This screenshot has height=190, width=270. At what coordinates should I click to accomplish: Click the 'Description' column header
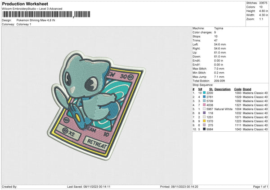222,89
